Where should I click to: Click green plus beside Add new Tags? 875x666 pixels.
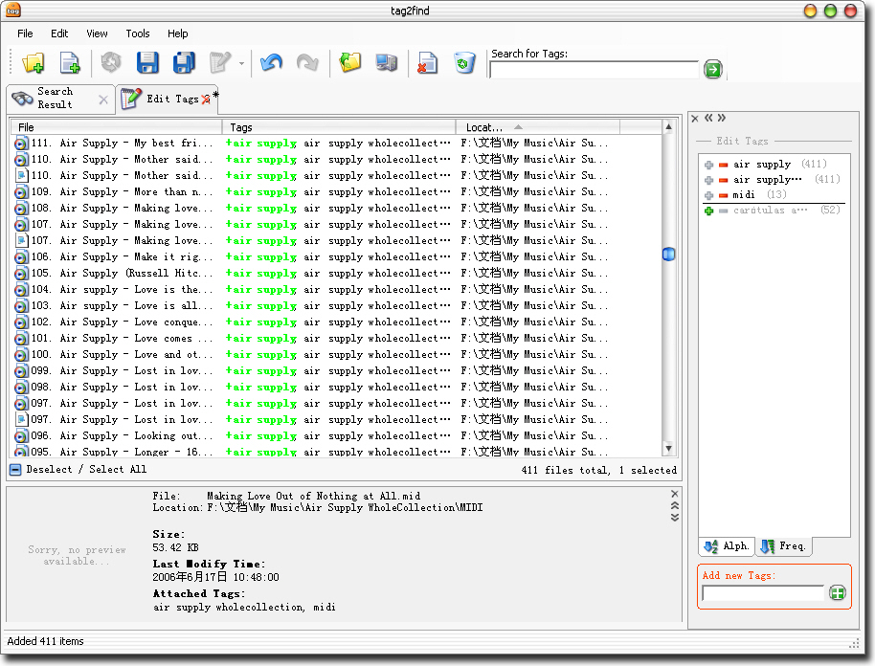[x=838, y=593]
